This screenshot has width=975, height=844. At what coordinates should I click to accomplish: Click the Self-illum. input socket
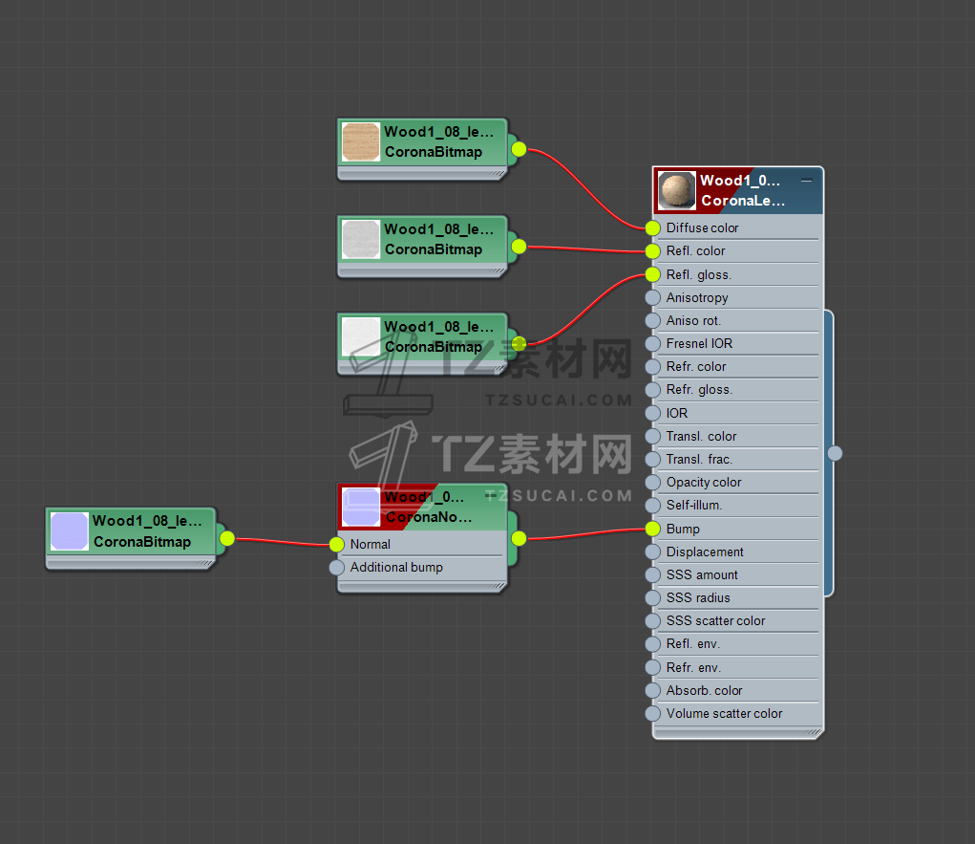(652, 506)
